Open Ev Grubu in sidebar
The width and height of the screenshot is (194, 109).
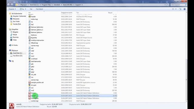coord(15,45)
